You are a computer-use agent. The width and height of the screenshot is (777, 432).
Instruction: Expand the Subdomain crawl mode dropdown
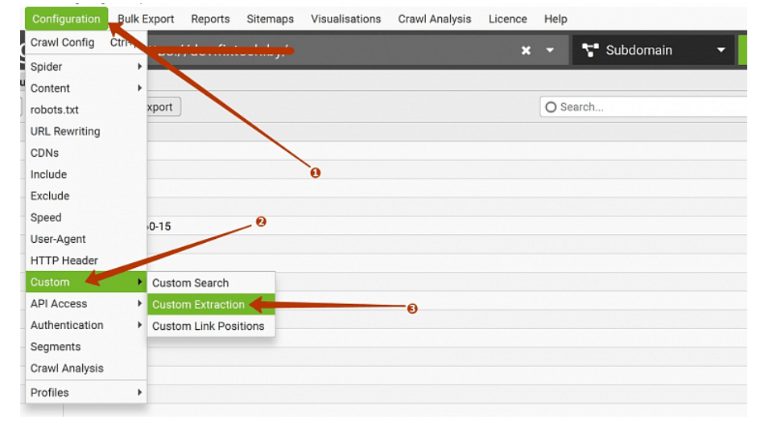tap(721, 50)
